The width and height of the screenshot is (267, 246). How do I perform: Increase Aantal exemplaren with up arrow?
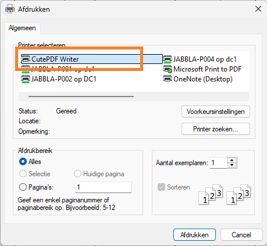pos(232,160)
